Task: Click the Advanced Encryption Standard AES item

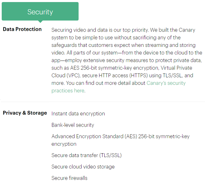Action: 120,140
